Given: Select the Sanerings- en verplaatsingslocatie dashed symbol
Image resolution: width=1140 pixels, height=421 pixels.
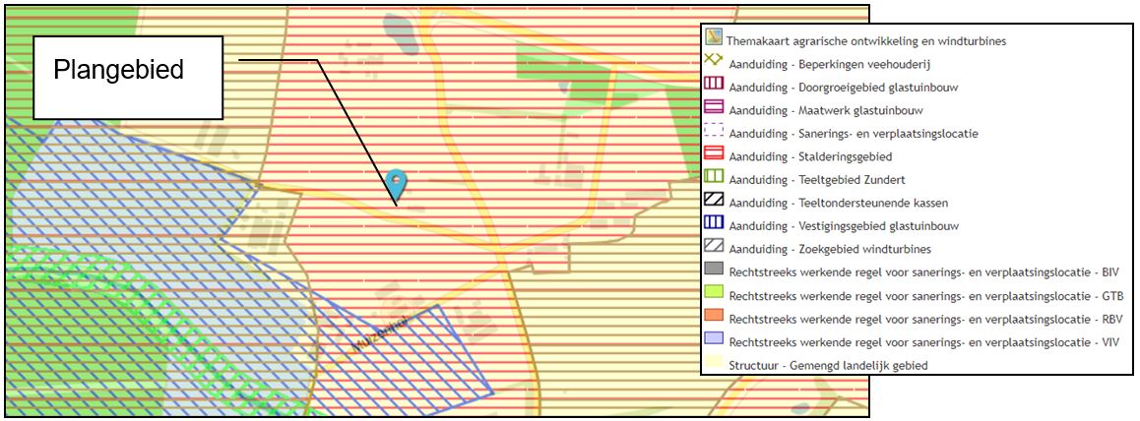Looking at the screenshot, I should pos(713,131).
